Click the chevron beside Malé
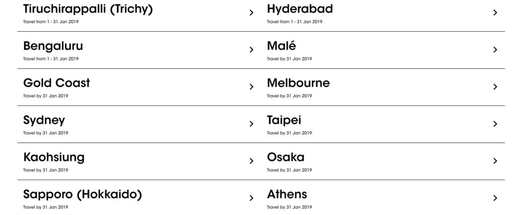This screenshot has height=215, width=515. point(495,50)
